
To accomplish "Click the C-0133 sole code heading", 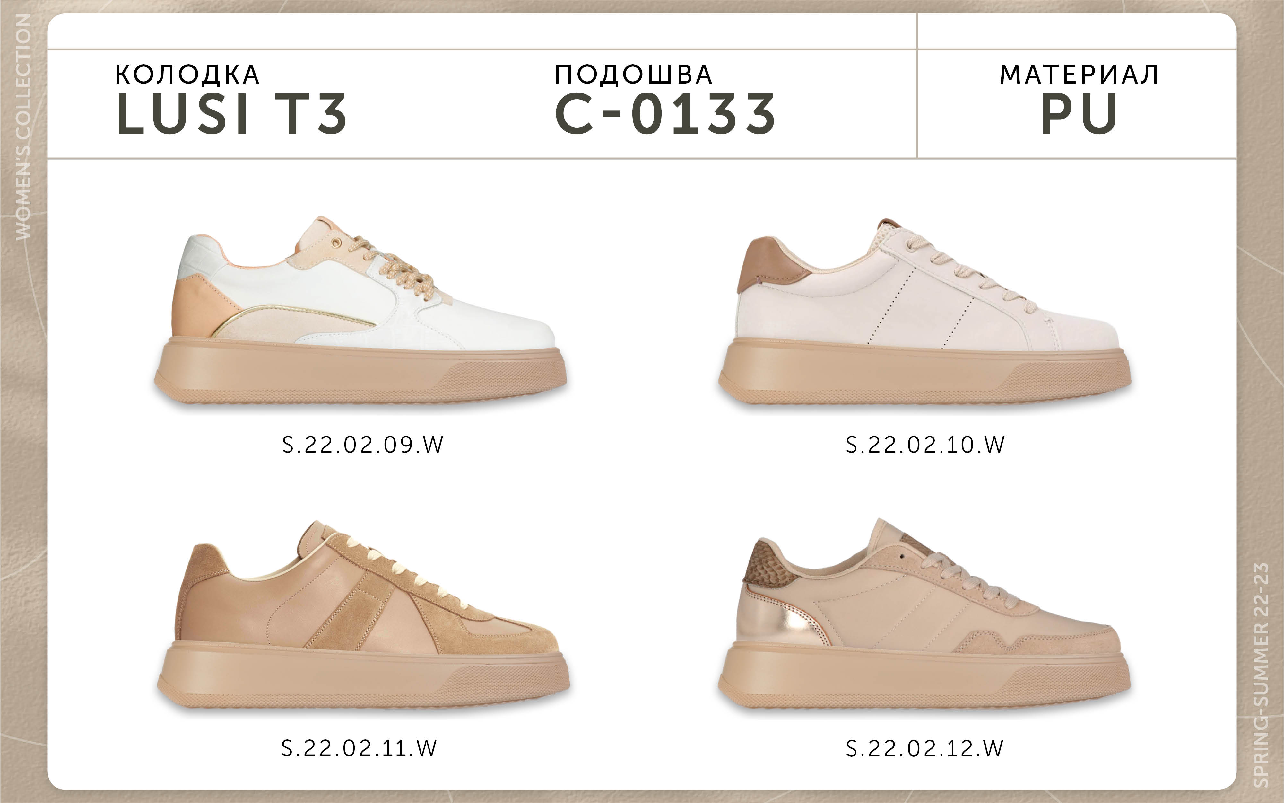I will point(665,113).
